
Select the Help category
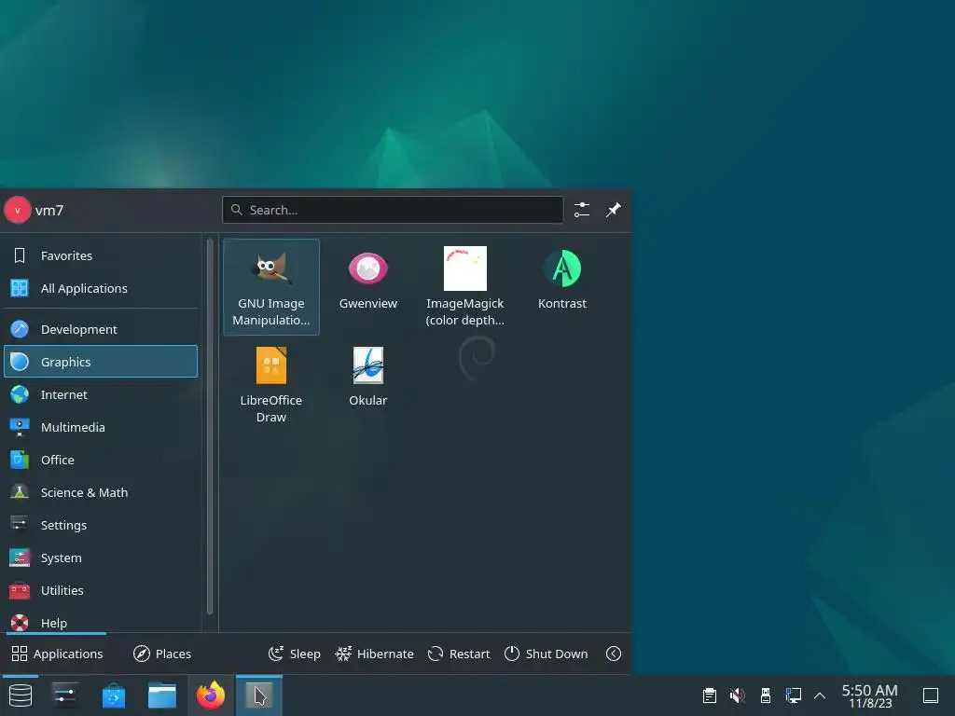[x=101, y=622]
